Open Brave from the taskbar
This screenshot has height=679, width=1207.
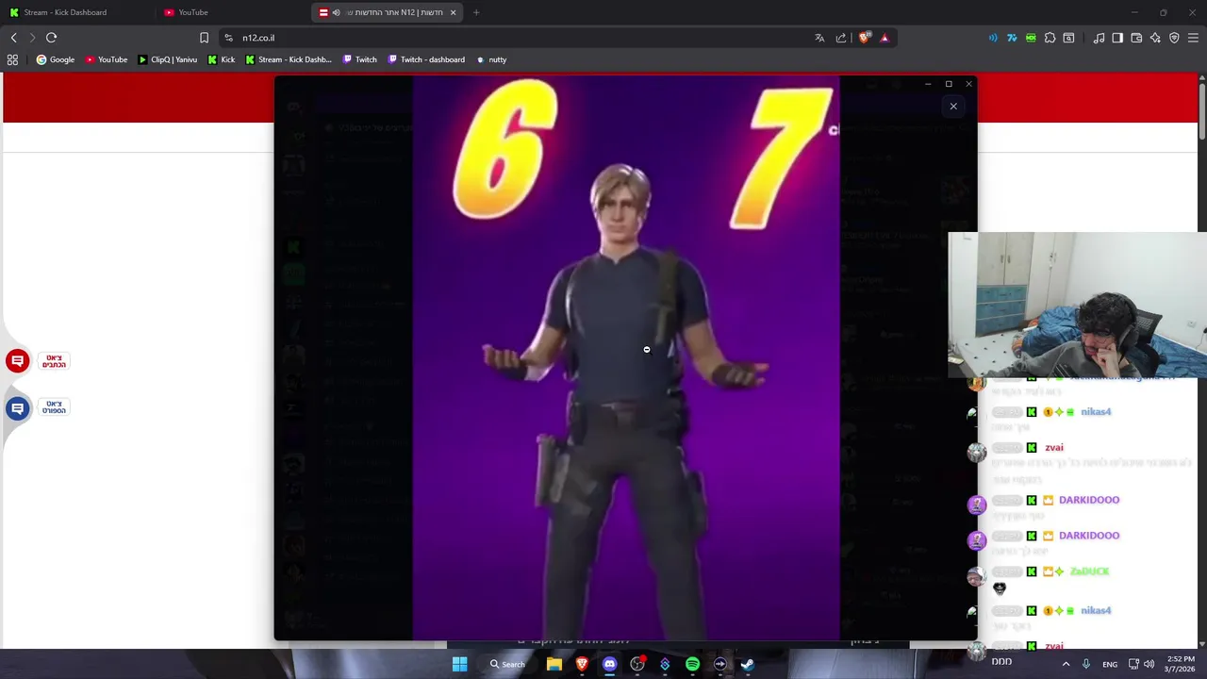[x=582, y=664]
